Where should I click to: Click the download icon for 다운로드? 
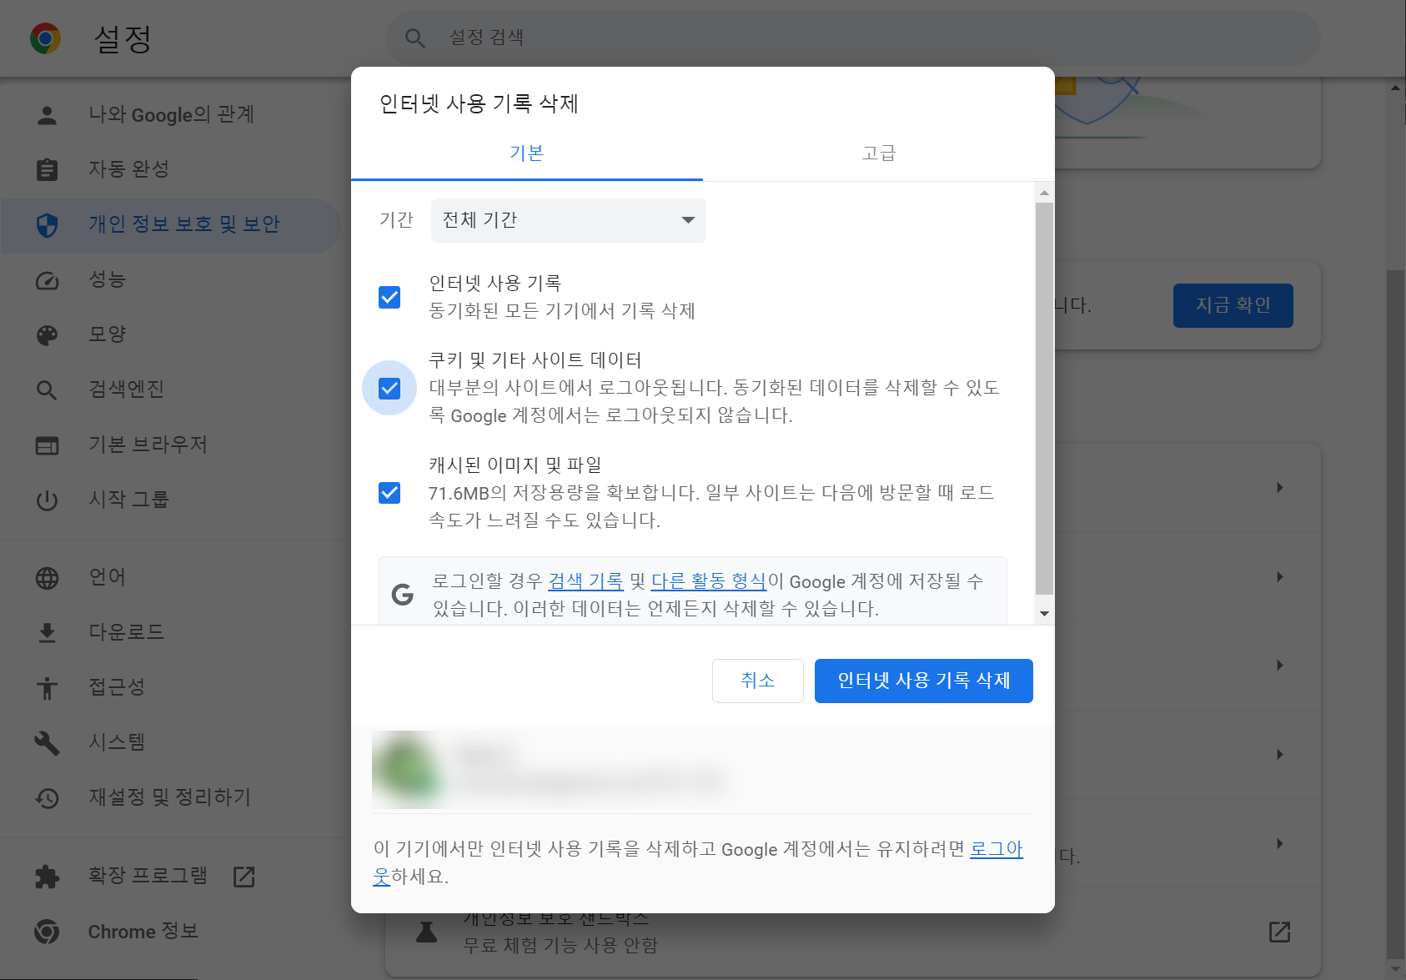click(48, 633)
